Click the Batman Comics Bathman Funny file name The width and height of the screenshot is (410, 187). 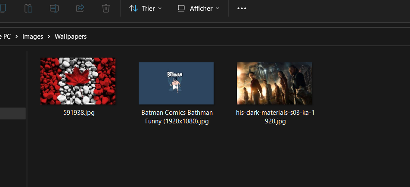pyautogui.click(x=177, y=116)
